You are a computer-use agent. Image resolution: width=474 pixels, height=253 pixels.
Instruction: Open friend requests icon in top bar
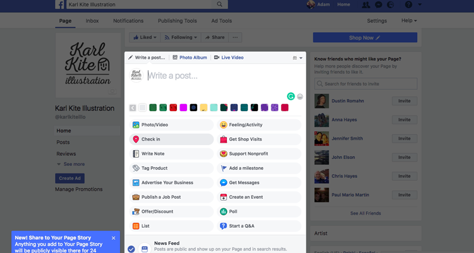point(366,4)
